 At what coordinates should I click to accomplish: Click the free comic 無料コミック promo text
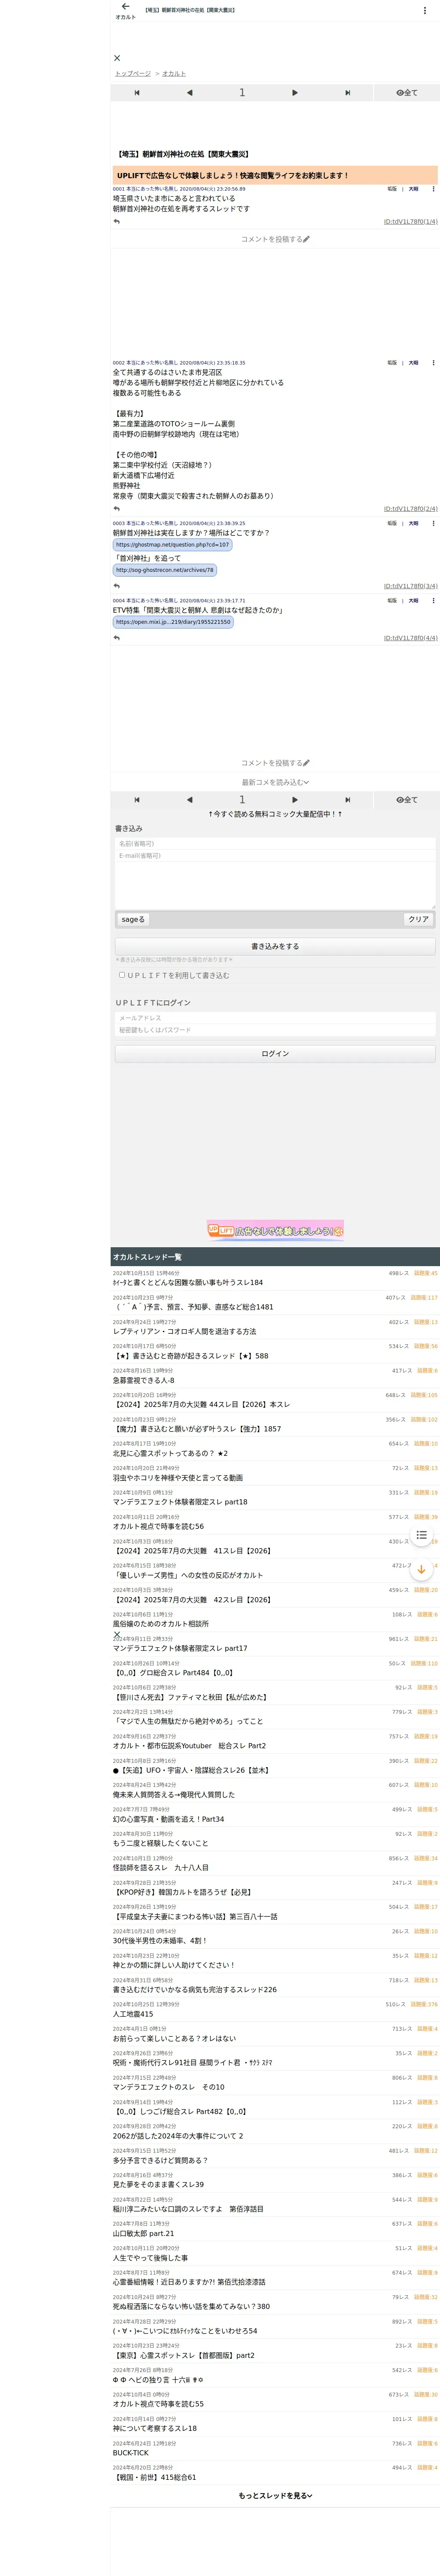click(x=275, y=814)
